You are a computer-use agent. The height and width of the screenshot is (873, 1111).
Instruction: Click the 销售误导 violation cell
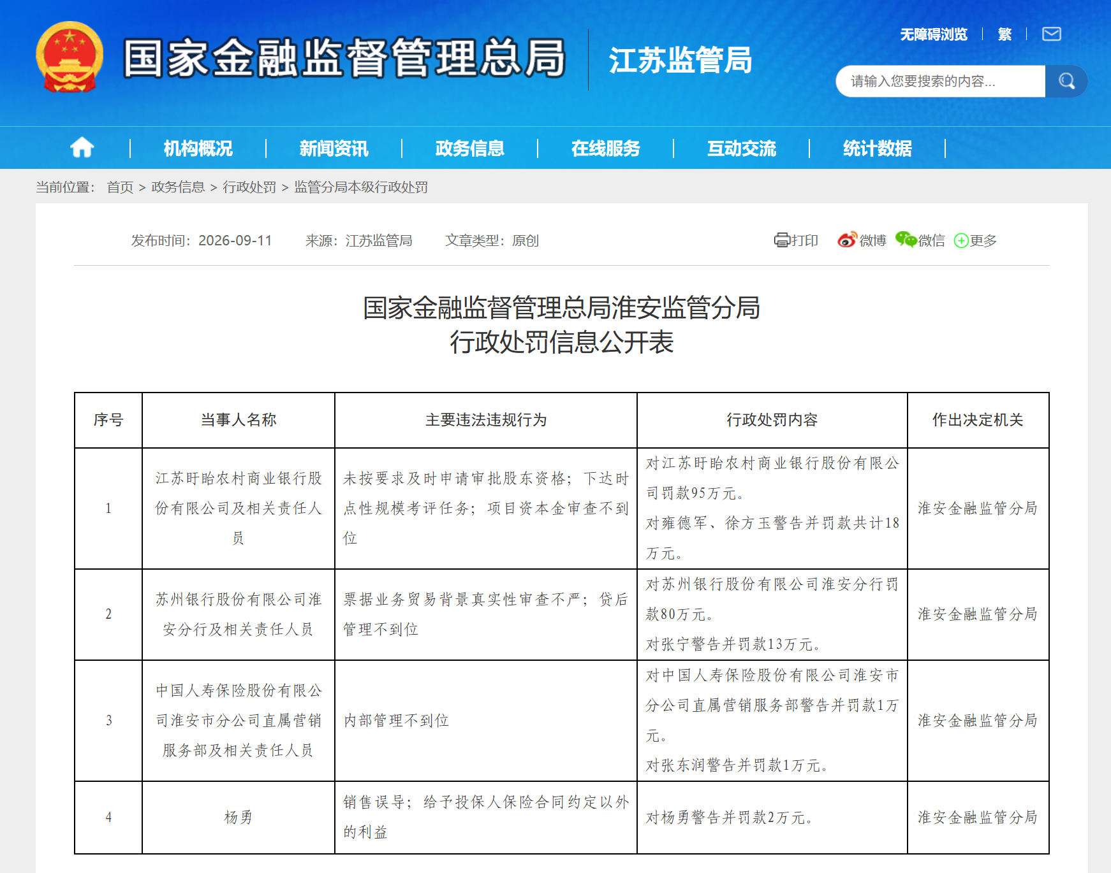(x=486, y=818)
